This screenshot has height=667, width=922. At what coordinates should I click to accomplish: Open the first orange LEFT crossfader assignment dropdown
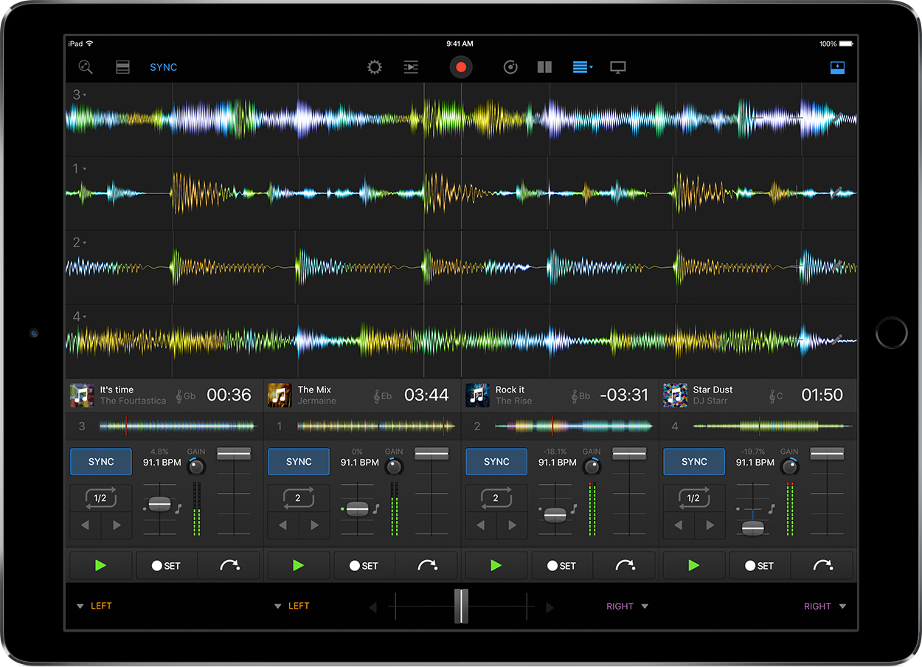click(x=94, y=606)
